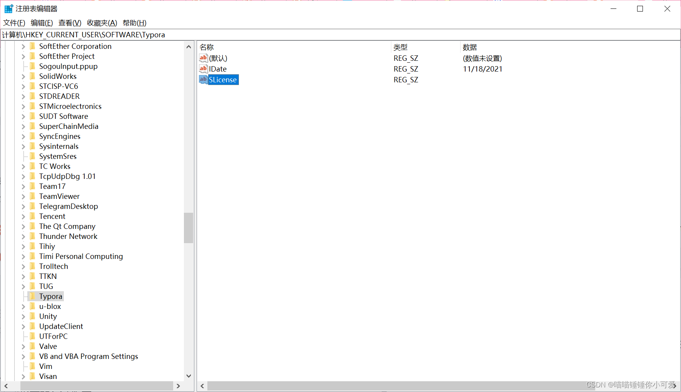Open the 收藏夹(A) menu
The image size is (681, 392).
102,23
